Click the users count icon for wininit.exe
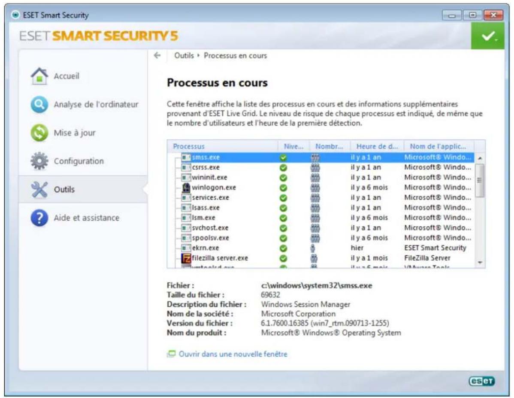Viewport: 514px width, 398px height. 314,178
